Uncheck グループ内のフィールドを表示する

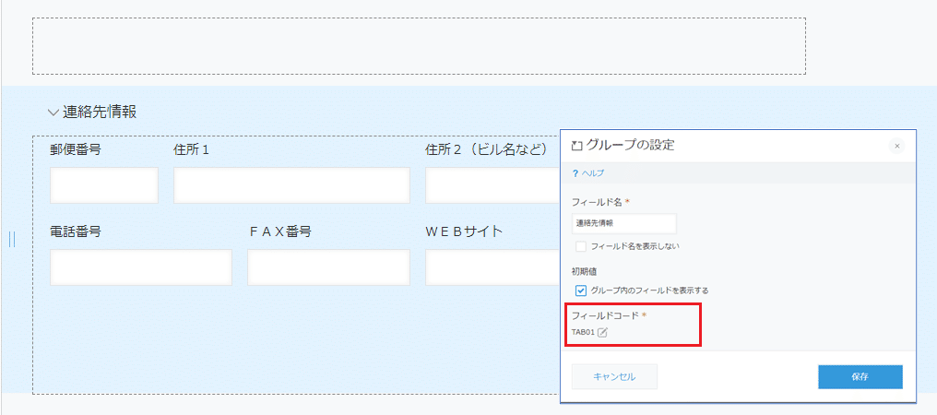(x=580, y=290)
